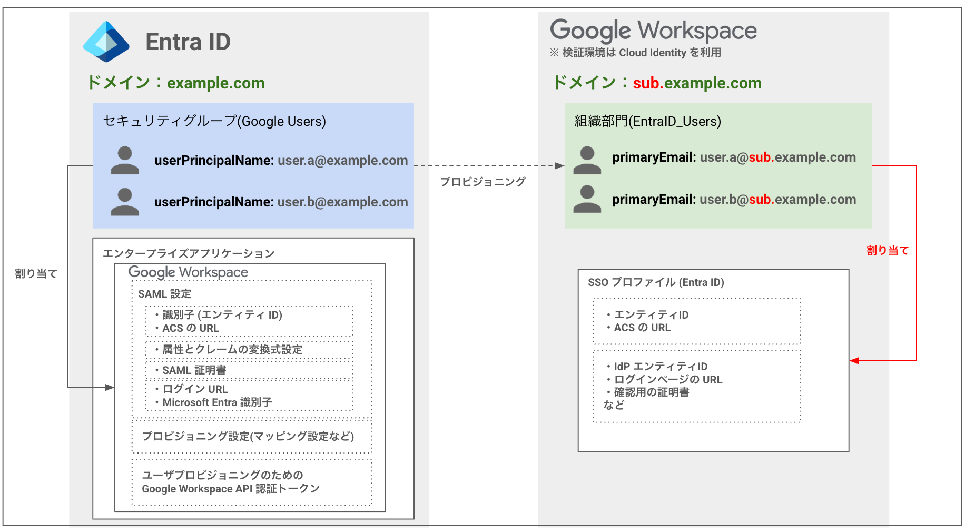
Task: Click the user icon beside user.b@sub.example.com primaryEmail
Action: coord(587,199)
